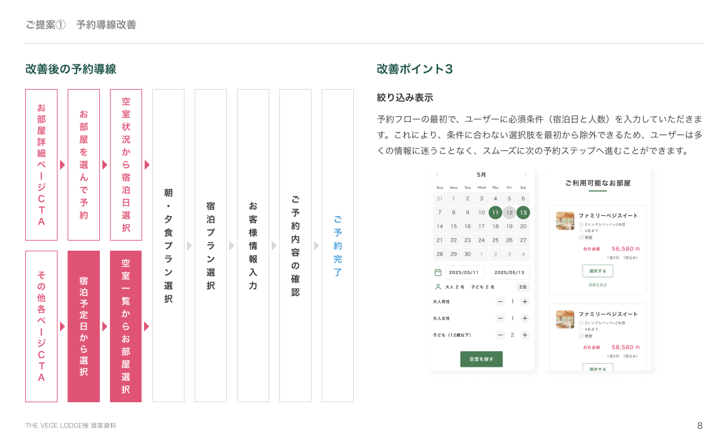The image size is (728, 442).
Task: Increase the 大人男性 count with plus
Action: pos(525,301)
